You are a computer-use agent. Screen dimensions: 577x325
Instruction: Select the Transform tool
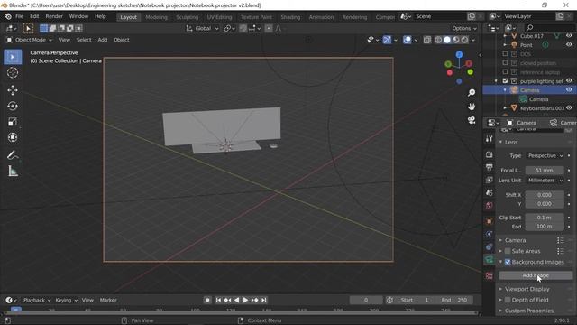13,137
